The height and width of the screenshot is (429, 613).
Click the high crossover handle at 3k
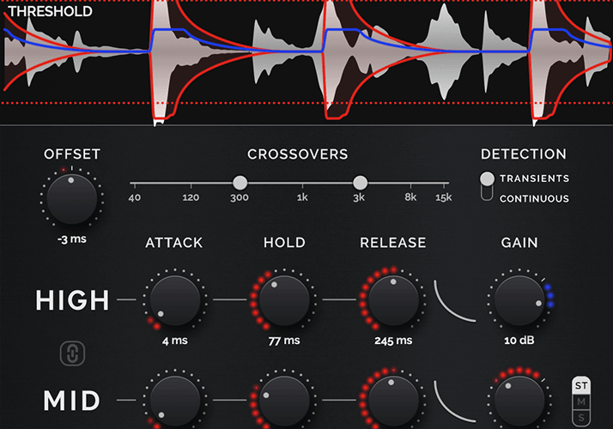tap(360, 183)
